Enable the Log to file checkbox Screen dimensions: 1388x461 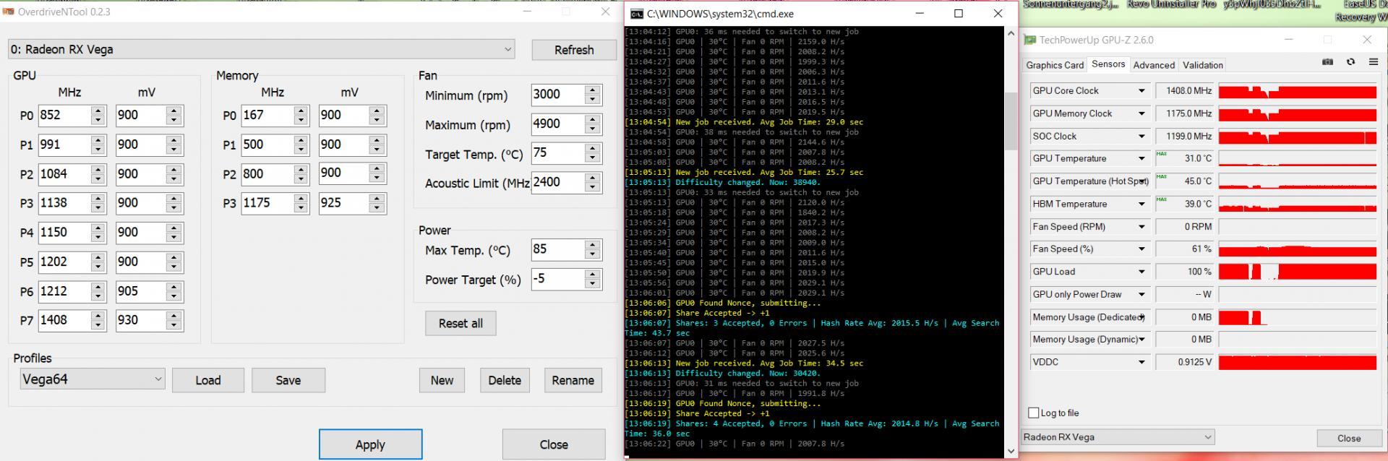click(x=1034, y=413)
